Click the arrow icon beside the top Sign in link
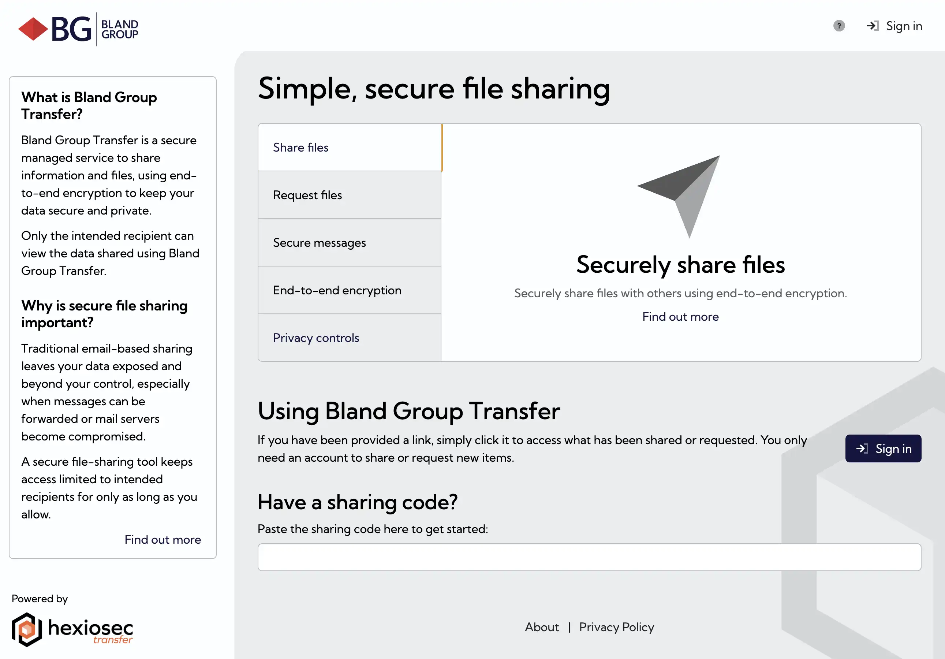Viewport: 945px width, 659px height. [872, 26]
